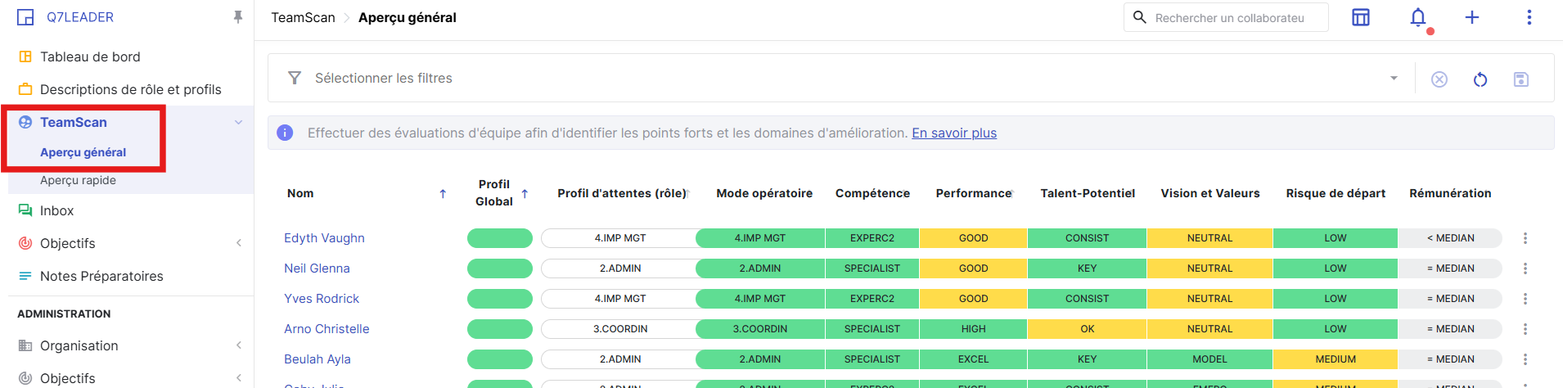Viewport: 1563px width, 388px height.
Task: Open Aperçu rapide under TeamScan
Action: coord(78,180)
